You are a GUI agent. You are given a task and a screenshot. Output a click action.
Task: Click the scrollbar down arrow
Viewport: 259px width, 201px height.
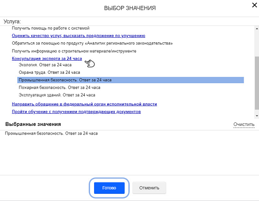(x=257, y=116)
